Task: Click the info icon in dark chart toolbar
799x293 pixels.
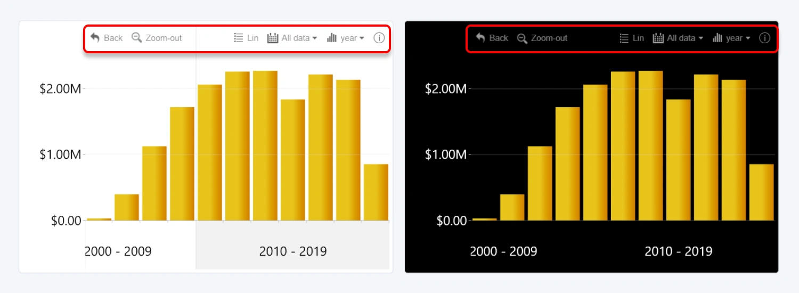Action: 764,38
